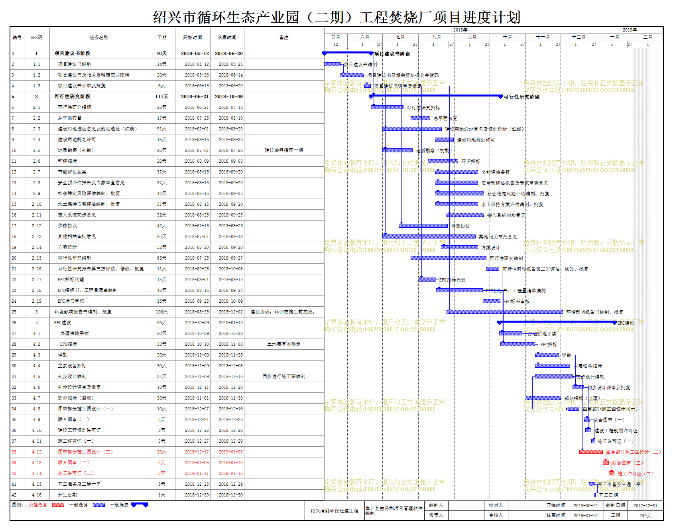Viewport: 673px width, 530px height.
Task: Click the 编制人 label in the footer
Action: coord(436,505)
